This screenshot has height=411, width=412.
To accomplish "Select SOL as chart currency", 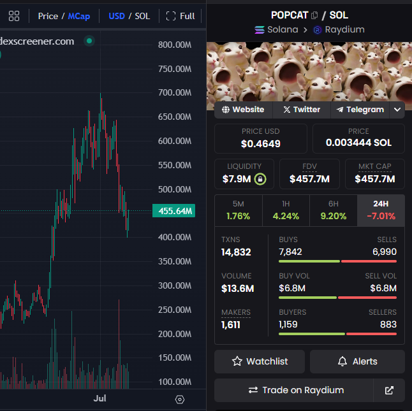I will point(142,17).
